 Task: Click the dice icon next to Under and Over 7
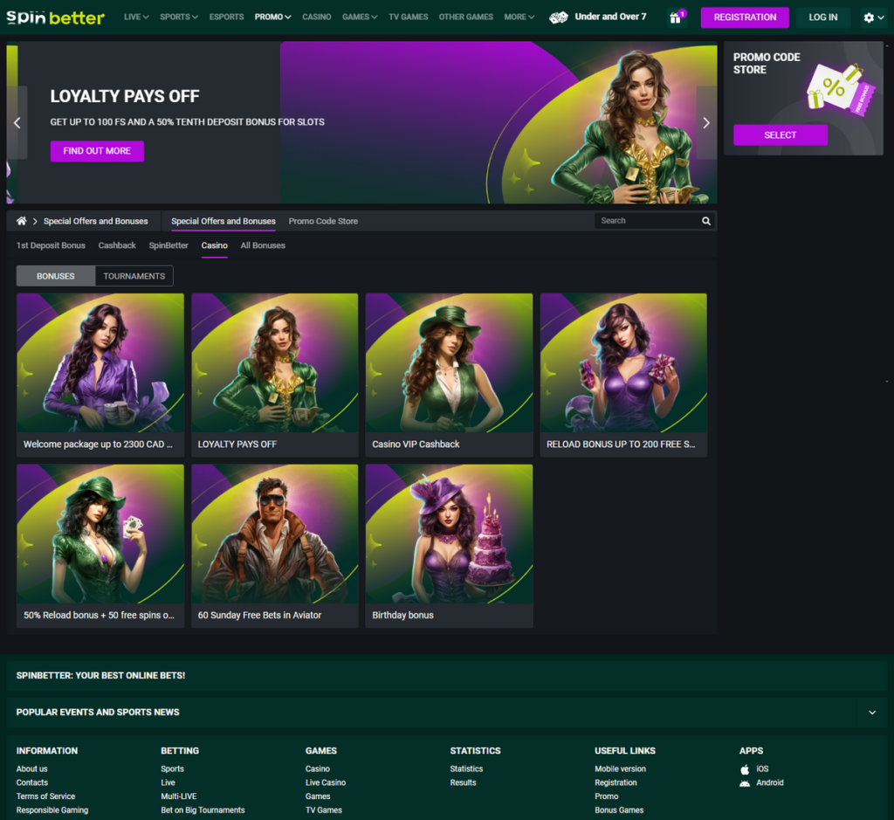click(558, 17)
